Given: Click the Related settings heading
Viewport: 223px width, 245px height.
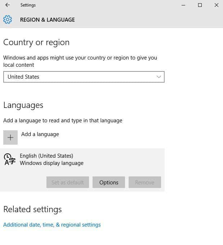Looking at the screenshot, I should click(x=32, y=209).
